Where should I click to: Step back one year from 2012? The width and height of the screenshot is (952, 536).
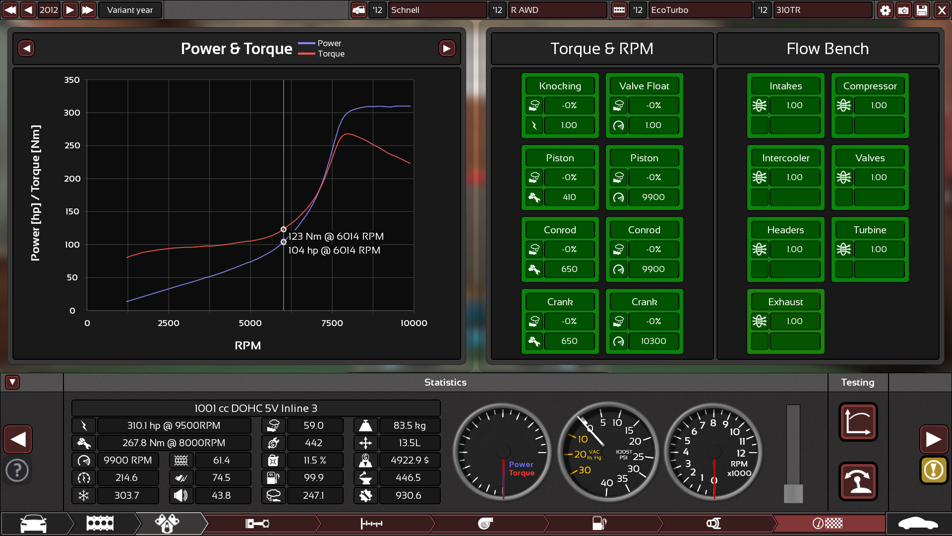click(x=28, y=10)
